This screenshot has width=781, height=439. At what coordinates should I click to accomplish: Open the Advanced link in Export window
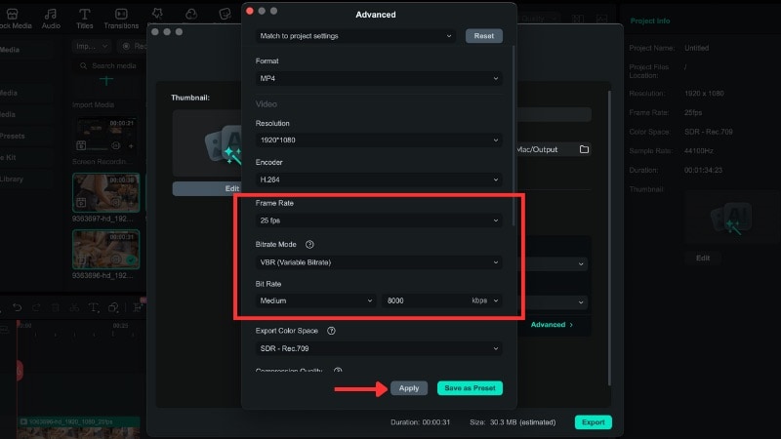[552, 325]
